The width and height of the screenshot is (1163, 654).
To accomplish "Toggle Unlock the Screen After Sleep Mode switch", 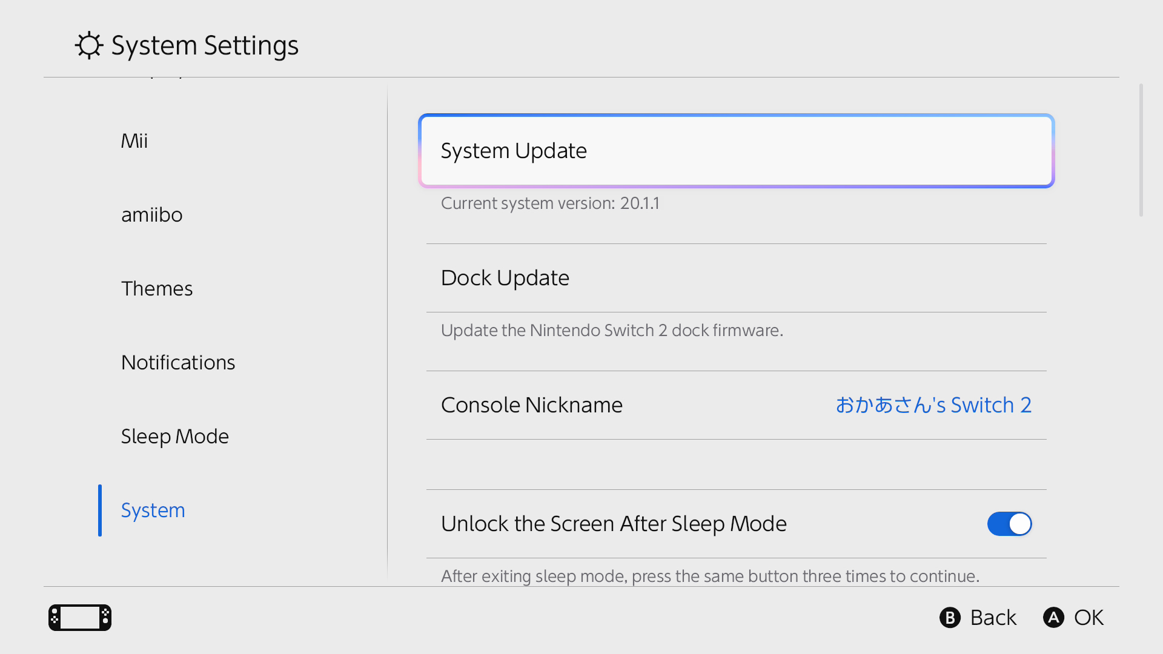I will (x=1009, y=524).
